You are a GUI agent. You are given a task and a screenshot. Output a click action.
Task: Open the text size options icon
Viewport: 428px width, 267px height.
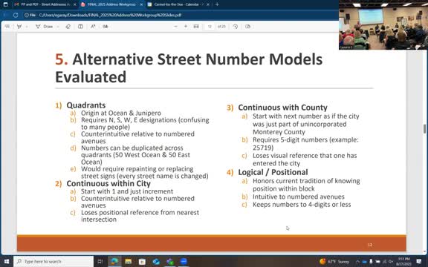pos(93,27)
